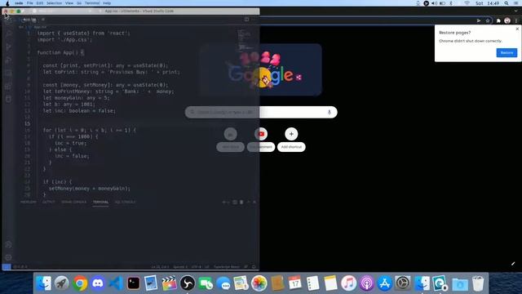Open tab search chevron in Chrome
Screen dimensions: 522x294
click(516, 11)
